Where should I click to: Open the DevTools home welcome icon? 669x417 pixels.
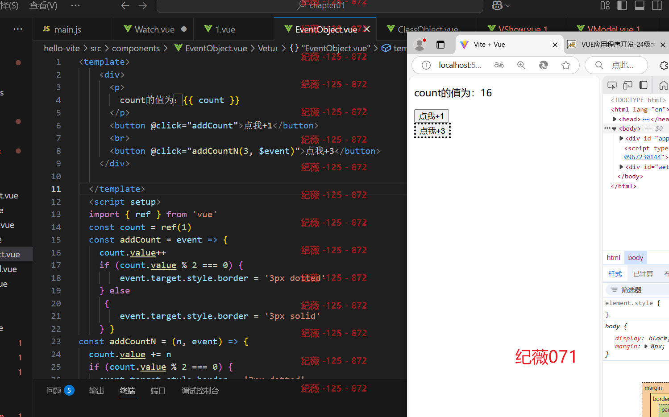click(664, 85)
